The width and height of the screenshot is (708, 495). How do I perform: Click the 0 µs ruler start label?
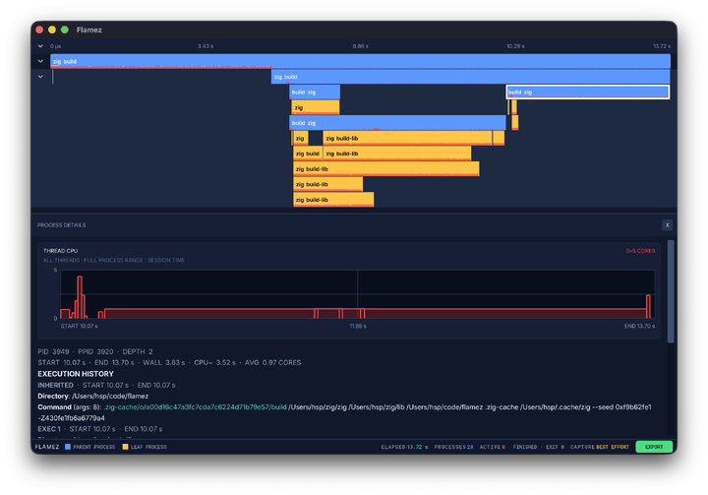(x=55, y=46)
